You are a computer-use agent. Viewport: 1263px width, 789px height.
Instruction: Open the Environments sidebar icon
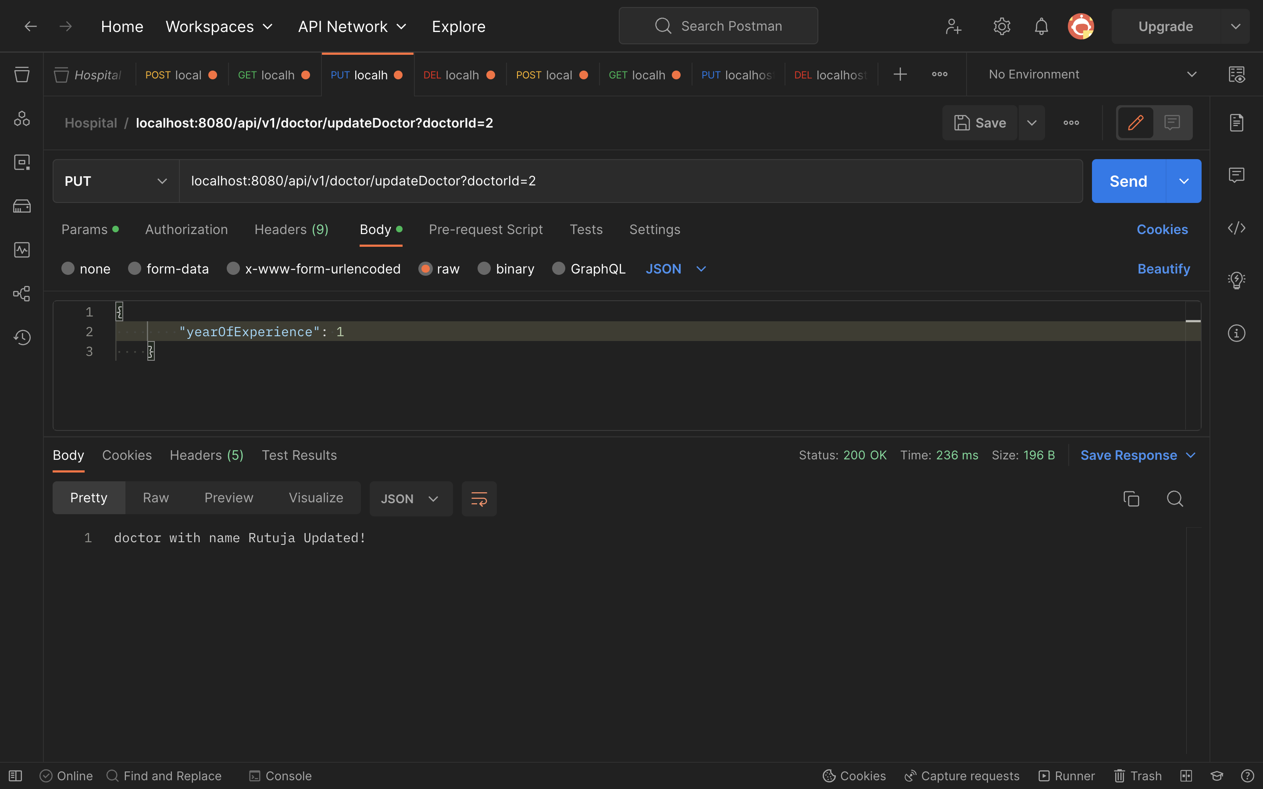point(21,162)
